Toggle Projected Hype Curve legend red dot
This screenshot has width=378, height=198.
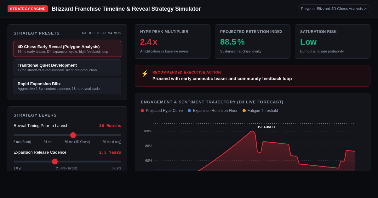142,111
